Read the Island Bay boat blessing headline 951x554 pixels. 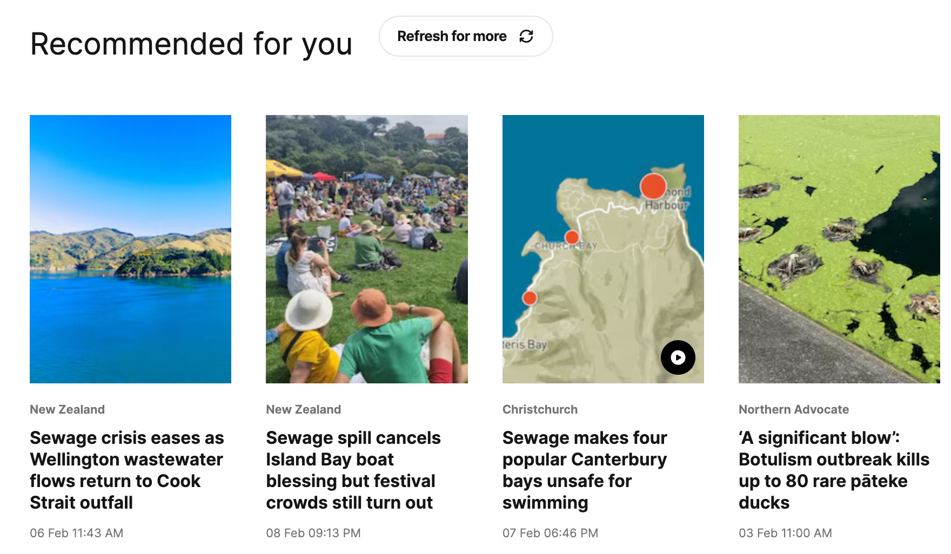[x=353, y=470]
